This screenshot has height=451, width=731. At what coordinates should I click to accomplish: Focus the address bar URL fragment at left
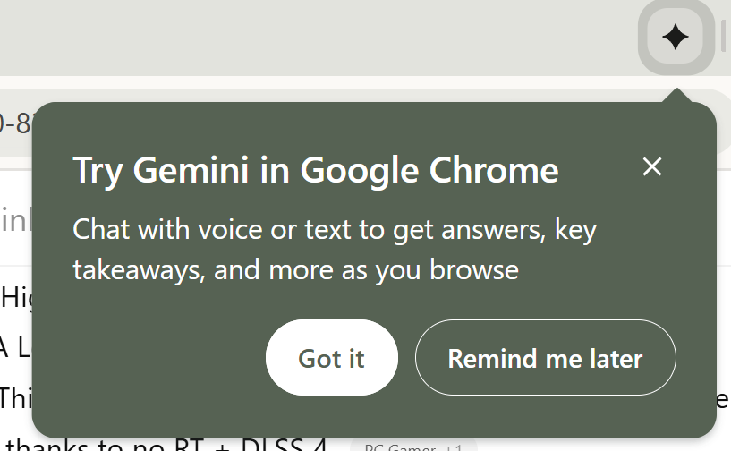15,123
